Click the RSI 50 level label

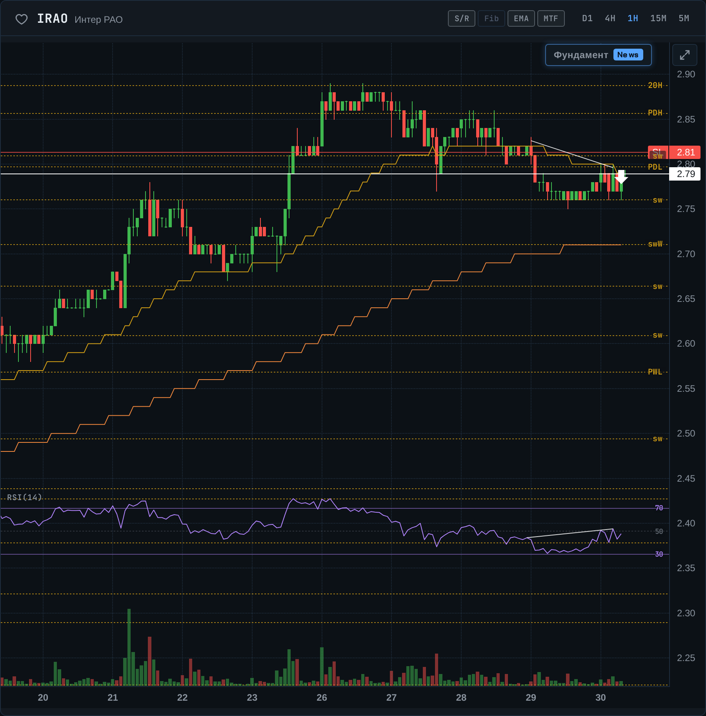(659, 532)
